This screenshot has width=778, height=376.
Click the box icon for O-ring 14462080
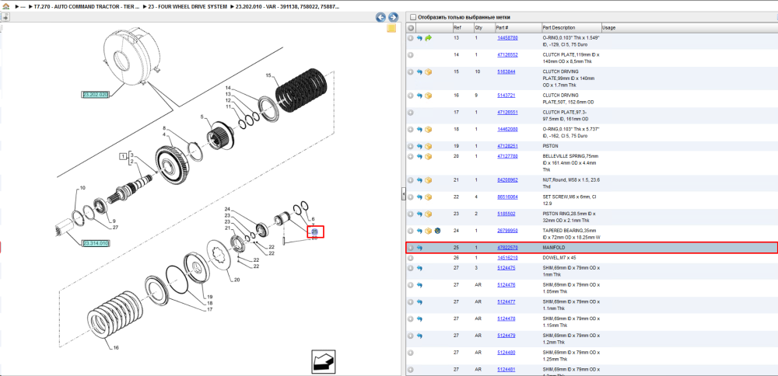coord(428,129)
